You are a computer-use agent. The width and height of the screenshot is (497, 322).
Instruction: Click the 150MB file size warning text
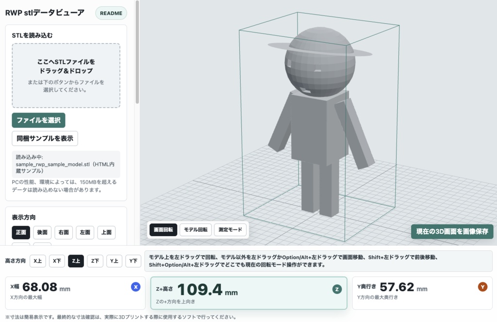pos(65,186)
